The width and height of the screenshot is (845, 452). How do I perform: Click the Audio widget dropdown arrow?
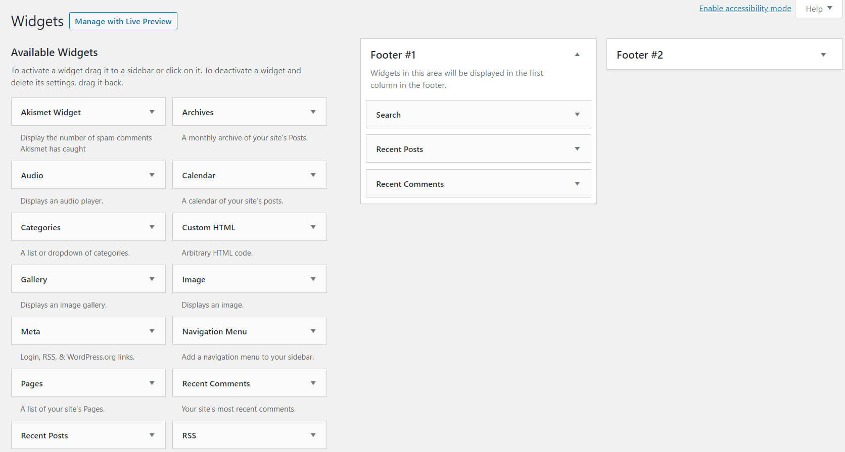pyautogui.click(x=152, y=175)
